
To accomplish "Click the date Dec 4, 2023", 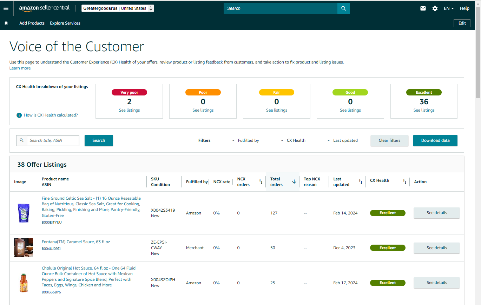I will [x=344, y=248].
